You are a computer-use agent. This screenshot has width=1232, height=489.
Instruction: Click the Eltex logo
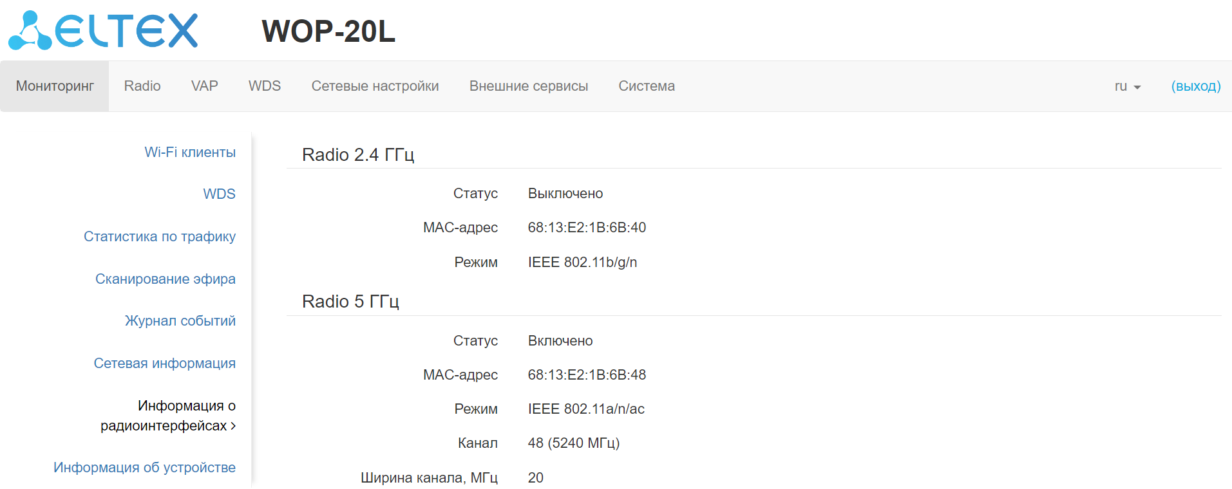(x=103, y=30)
